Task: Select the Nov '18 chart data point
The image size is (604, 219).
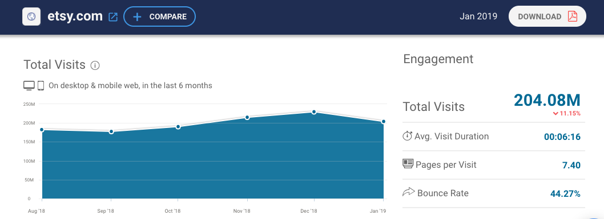Action: (x=247, y=117)
